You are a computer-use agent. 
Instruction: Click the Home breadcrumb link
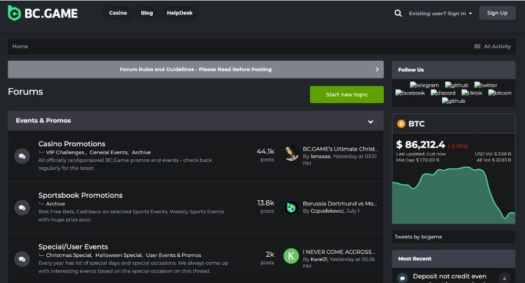click(x=20, y=46)
